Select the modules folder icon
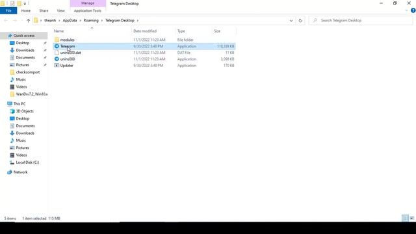Viewport: 416px width, 234px height. click(x=57, y=40)
